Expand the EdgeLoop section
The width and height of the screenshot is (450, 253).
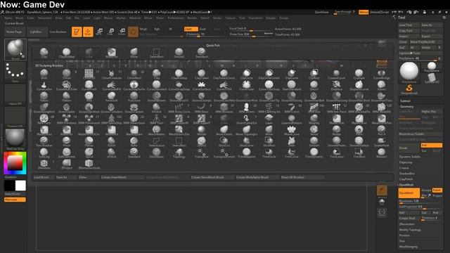[x=406, y=162]
